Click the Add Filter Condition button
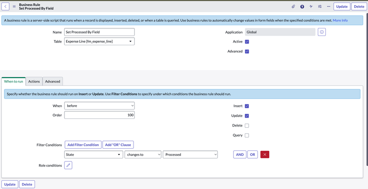The image size is (368, 189). [x=83, y=145]
